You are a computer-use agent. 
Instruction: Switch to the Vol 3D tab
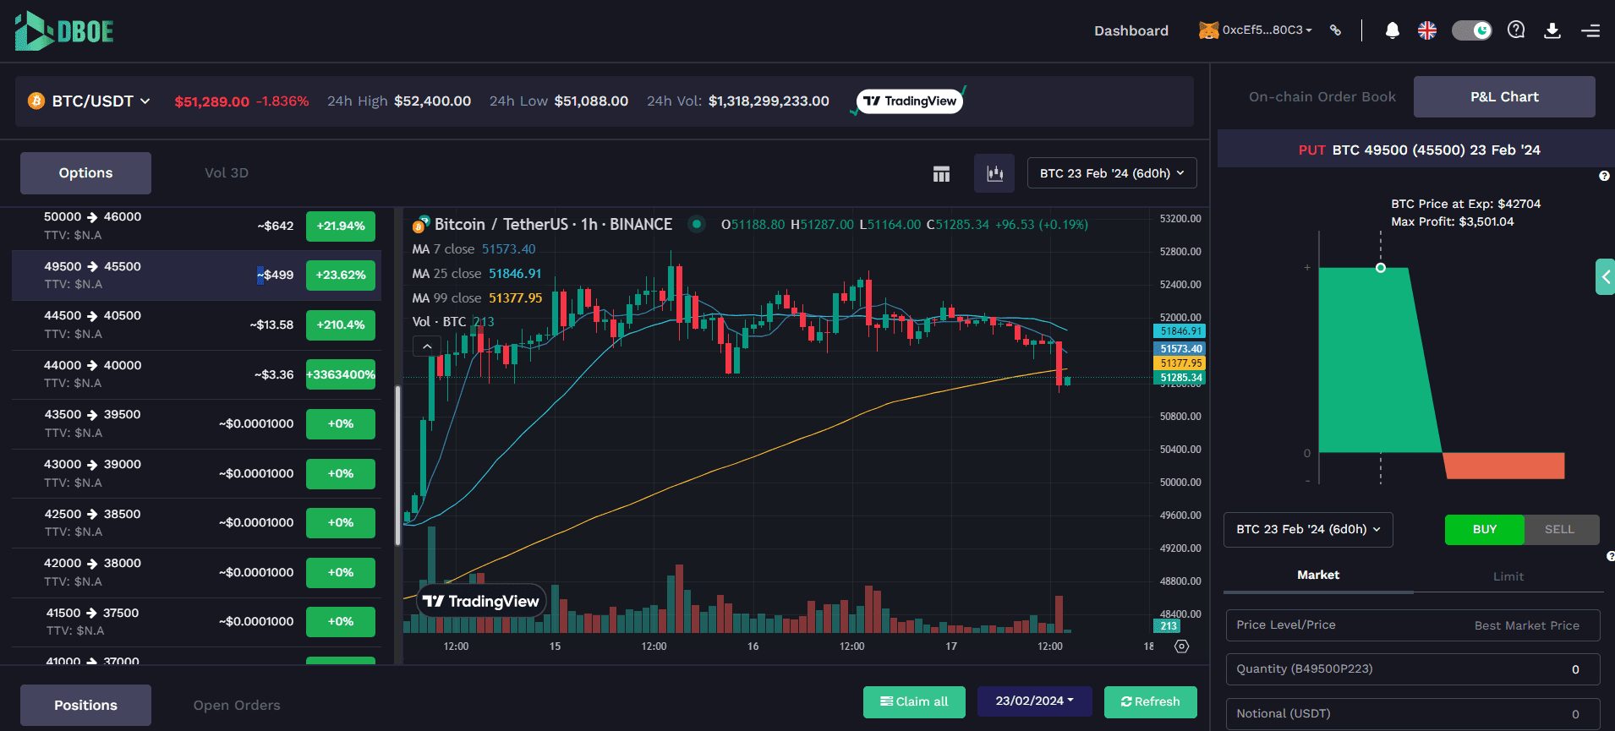(227, 173)
